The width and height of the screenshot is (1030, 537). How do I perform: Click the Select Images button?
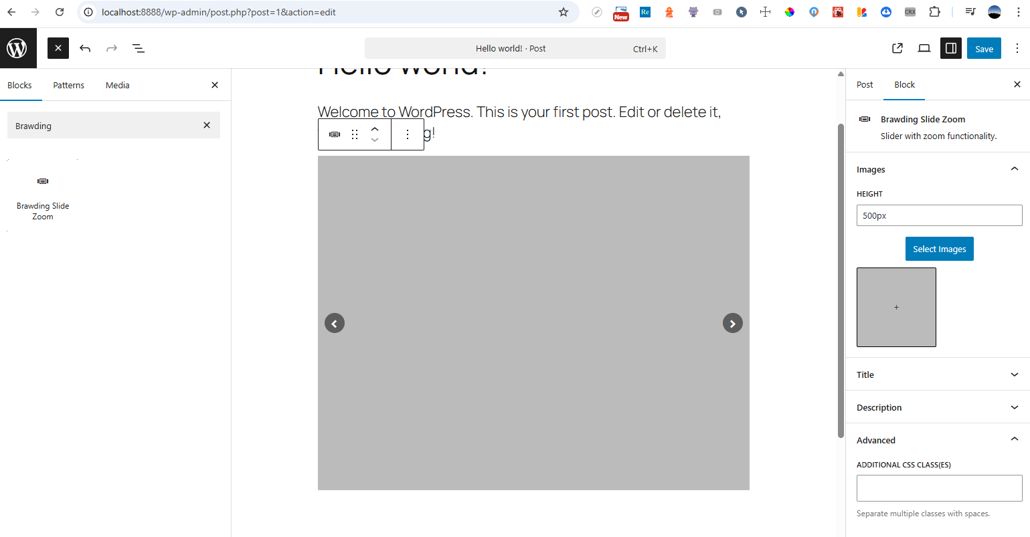pyautogui.click(x=939, y=249)
